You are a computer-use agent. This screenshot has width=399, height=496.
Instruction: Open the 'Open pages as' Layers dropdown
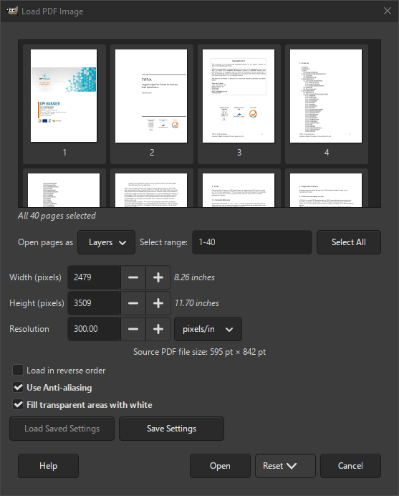106,242
